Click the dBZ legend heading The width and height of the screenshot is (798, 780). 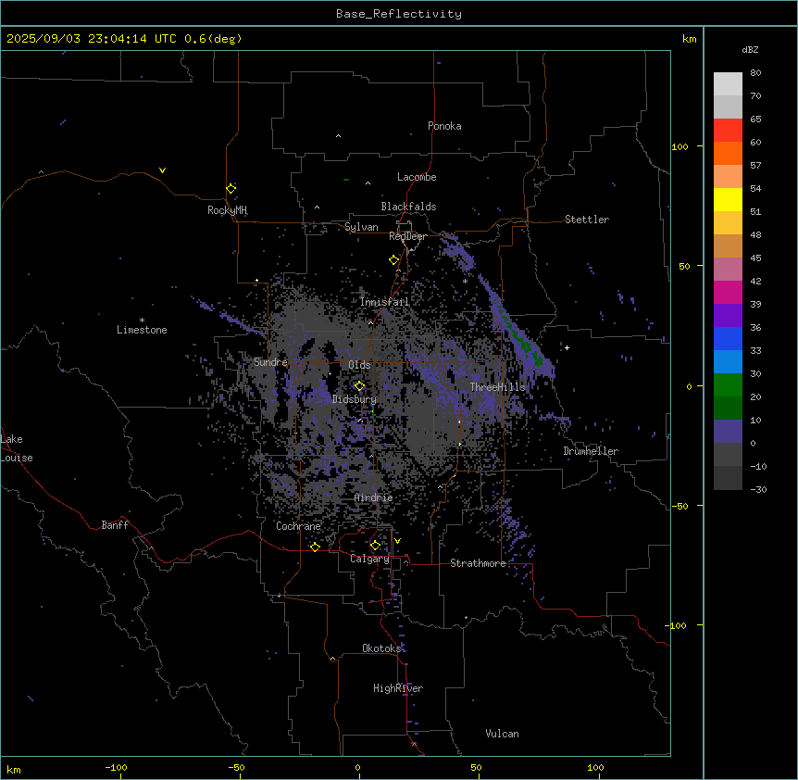(750, 49)
